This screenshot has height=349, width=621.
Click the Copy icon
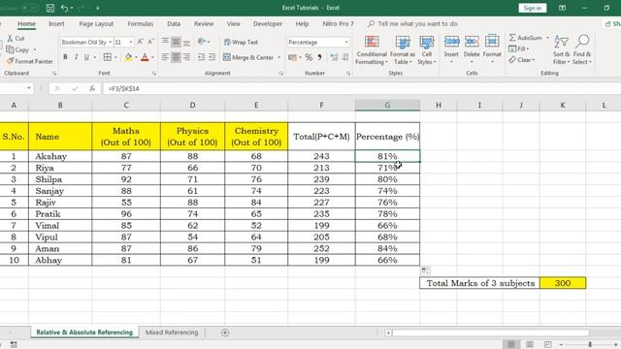[x=10, y=49]
